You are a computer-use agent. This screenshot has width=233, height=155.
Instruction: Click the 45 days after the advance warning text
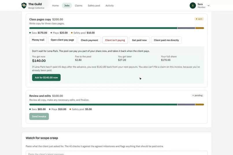(x=116, y=69)
